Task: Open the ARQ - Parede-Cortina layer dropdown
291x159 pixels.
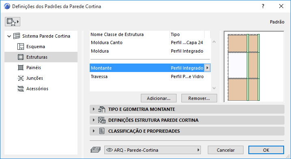Action: [x=153, y=150]
